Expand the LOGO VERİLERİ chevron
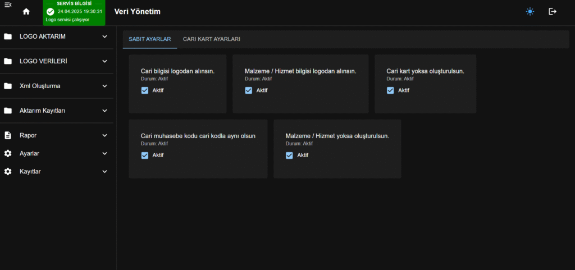This screenshot has height=270, width=575. (x=104, y=61)
